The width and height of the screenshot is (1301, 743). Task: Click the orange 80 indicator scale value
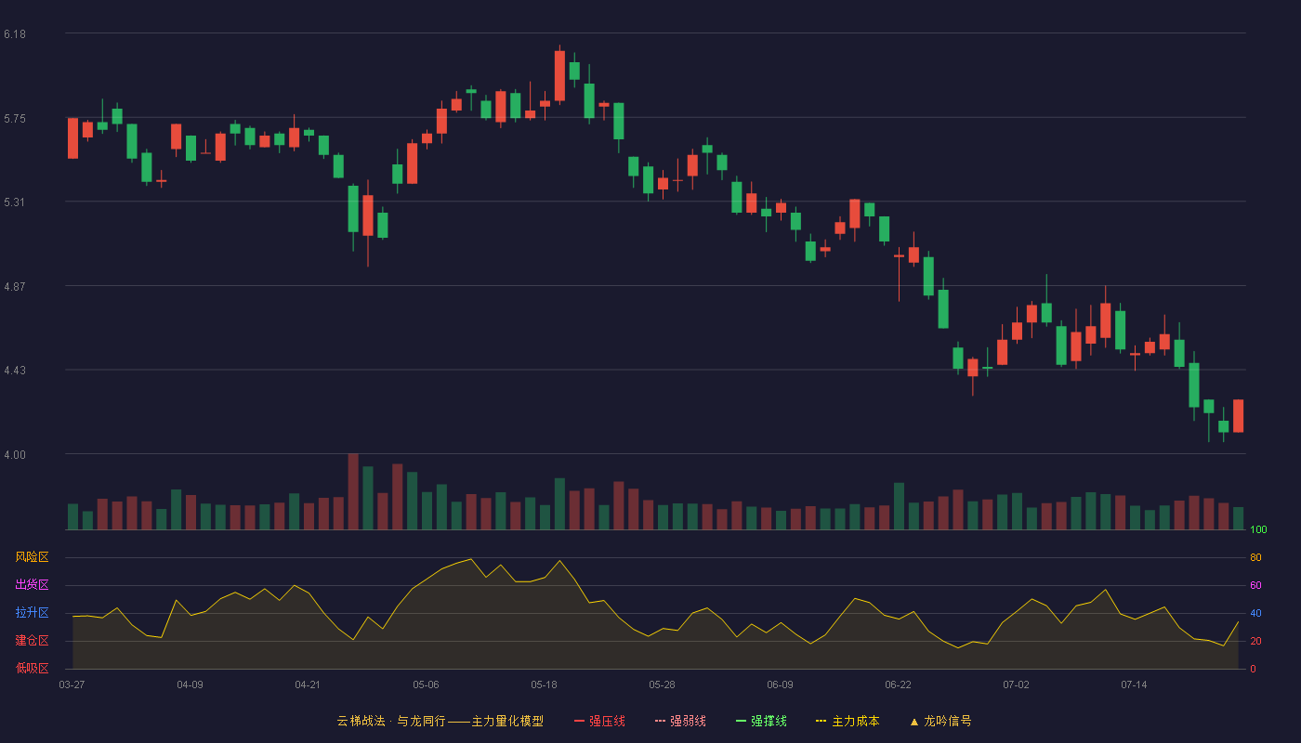click(1255, 557)
